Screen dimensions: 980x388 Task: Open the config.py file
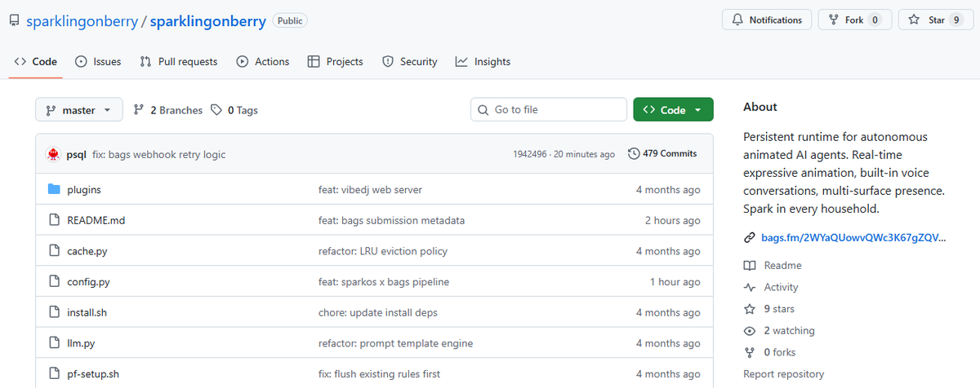[x=88, y=282]
